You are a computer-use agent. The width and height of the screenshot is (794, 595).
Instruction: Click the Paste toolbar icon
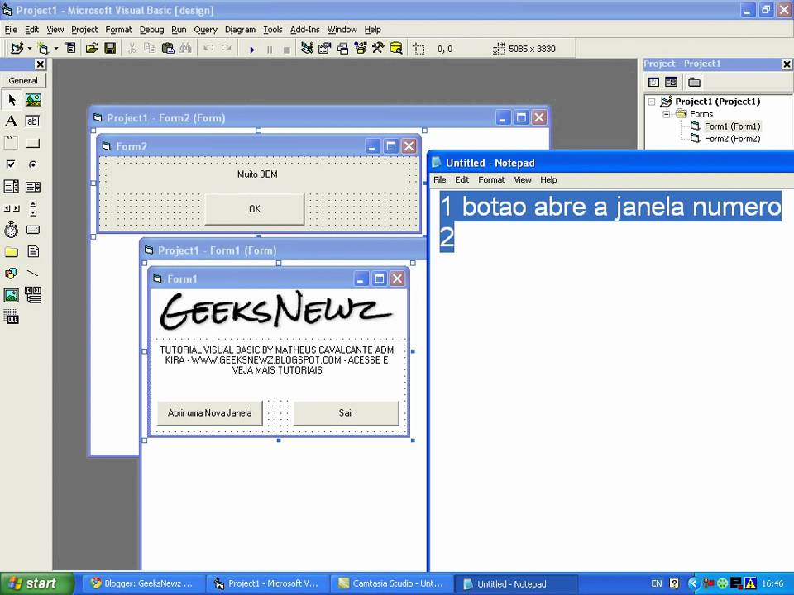(168, 49)
